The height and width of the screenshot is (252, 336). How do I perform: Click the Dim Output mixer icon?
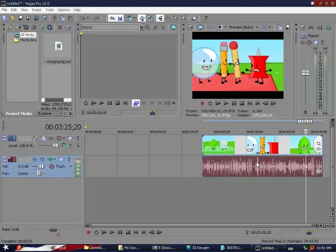click(320, 27)
